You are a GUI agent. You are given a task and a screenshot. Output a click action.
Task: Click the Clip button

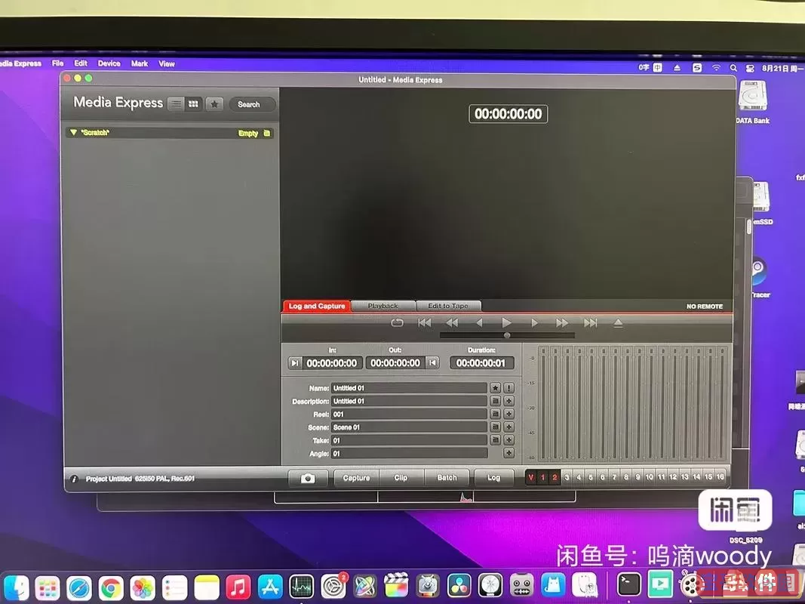click(401, 478)
